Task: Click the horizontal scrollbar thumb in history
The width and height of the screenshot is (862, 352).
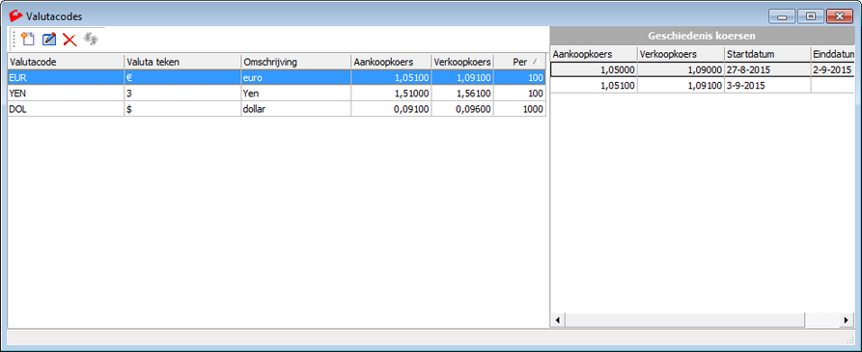Action: (684, 319)
